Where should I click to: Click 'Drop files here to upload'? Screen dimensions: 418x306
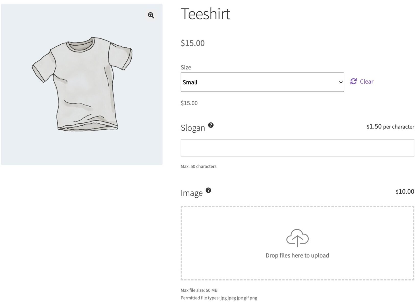pos(297,255)
